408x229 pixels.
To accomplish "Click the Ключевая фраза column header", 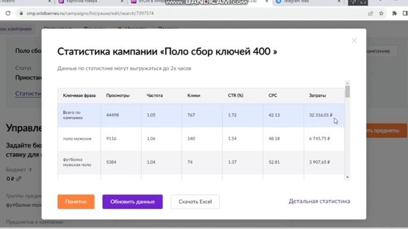I will coord(79,95).
